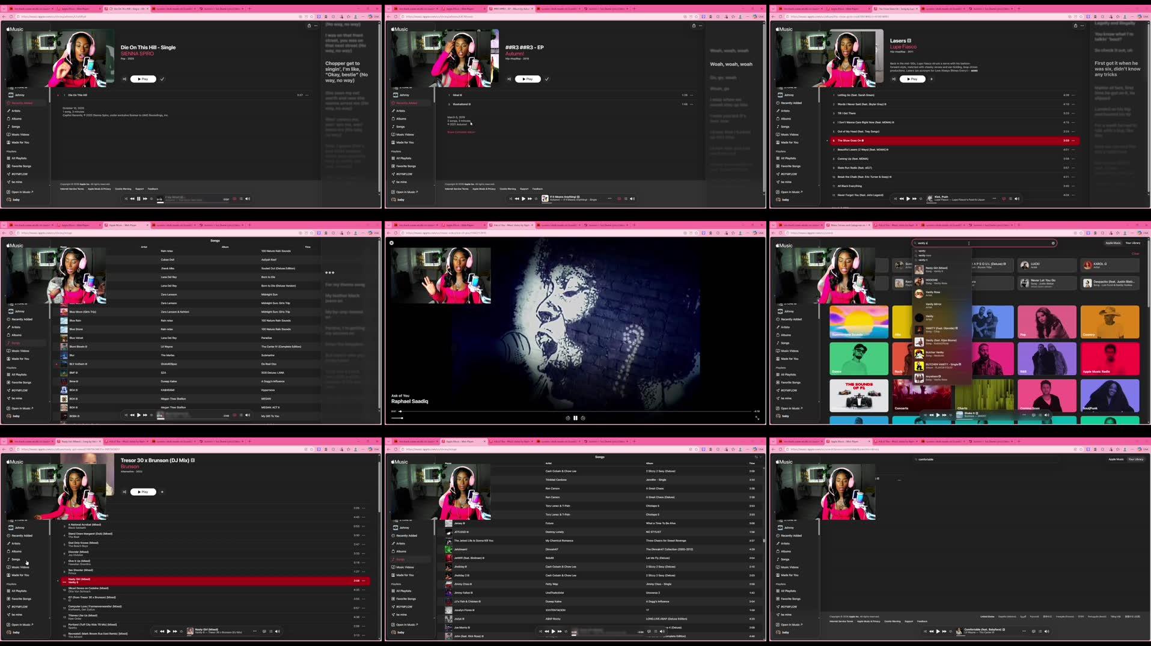Close the Ask of You music video

[391, 243]
